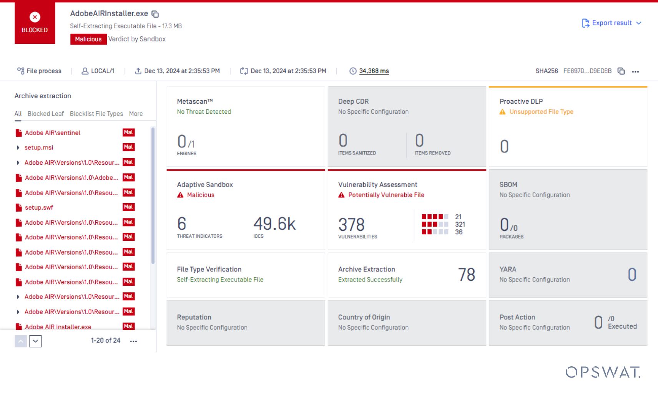Screen dimensions: 658x394
Task: Click the vulnerability severity color bars
Action: tap(435, 224)
